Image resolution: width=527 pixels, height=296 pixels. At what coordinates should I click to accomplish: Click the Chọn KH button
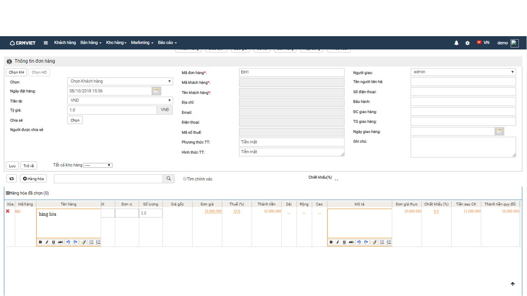tap(16, 72)
